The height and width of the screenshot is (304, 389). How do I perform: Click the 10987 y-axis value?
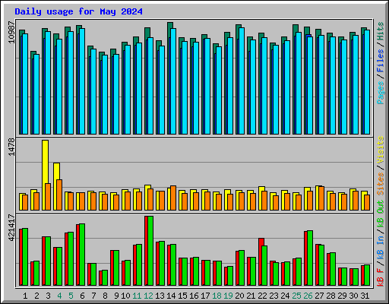(11, 32)
